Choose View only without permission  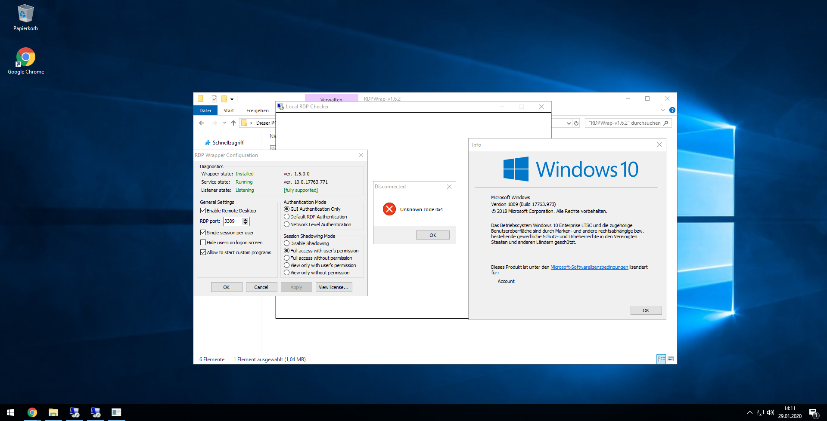(x=286, y=273)
